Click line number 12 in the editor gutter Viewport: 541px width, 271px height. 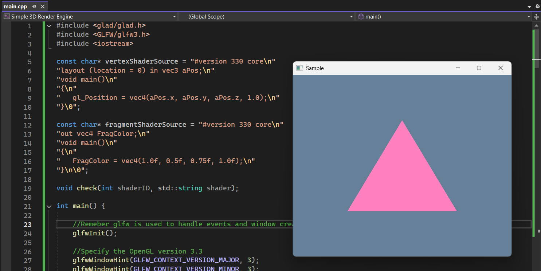27,125
